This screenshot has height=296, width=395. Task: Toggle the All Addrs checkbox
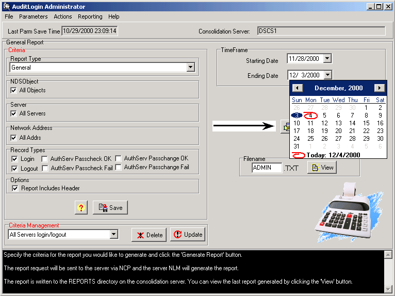coord(13,138)
